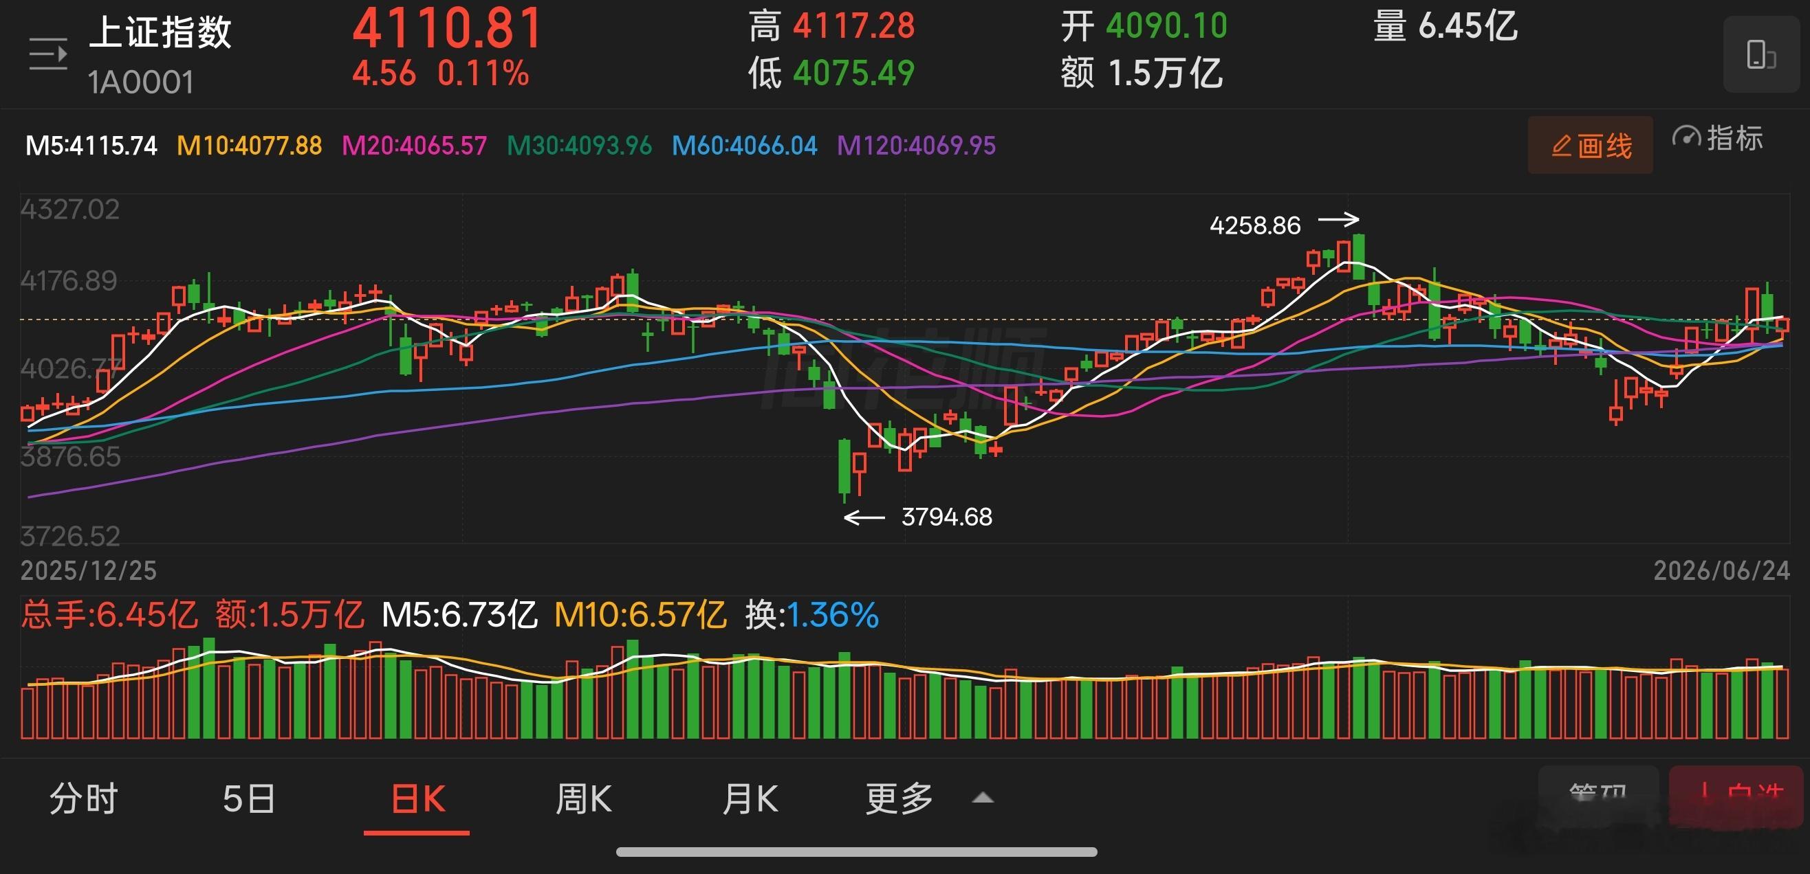Click the M10:4077.88 moving average label
1810x874 pixels.
point(250,146)
